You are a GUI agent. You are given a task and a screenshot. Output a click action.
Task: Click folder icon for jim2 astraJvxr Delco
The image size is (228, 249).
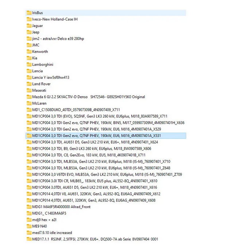pos(29,39)
